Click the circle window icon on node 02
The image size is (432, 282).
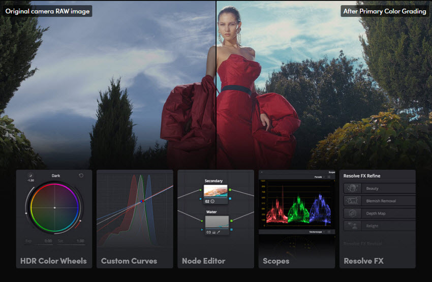click(x=212, y=201)
